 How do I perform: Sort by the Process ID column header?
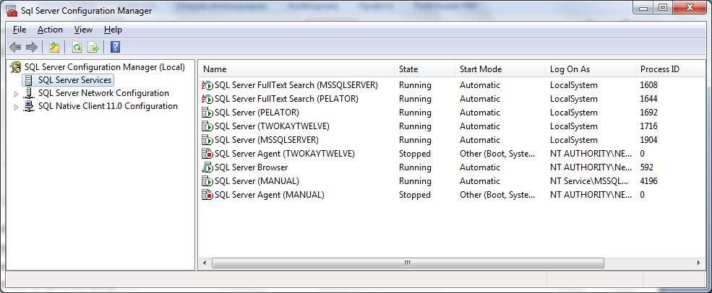pos(670,69)
